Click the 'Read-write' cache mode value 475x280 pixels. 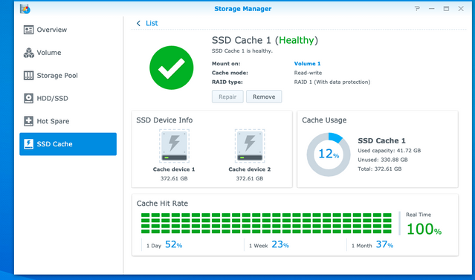pyautogui.click(x=308, y=73)
